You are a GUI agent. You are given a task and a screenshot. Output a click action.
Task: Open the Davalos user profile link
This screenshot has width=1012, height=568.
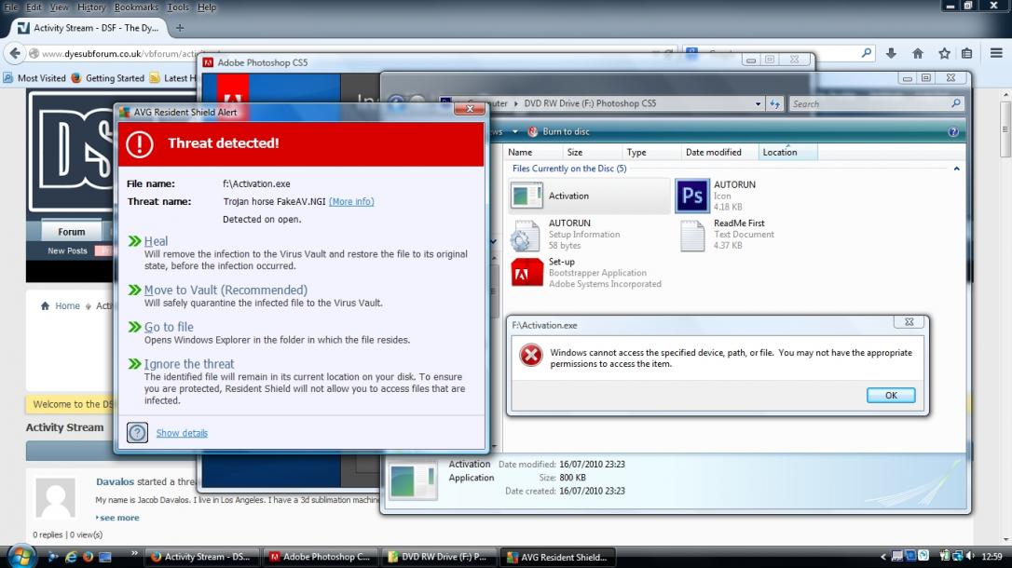pos(115,481)
